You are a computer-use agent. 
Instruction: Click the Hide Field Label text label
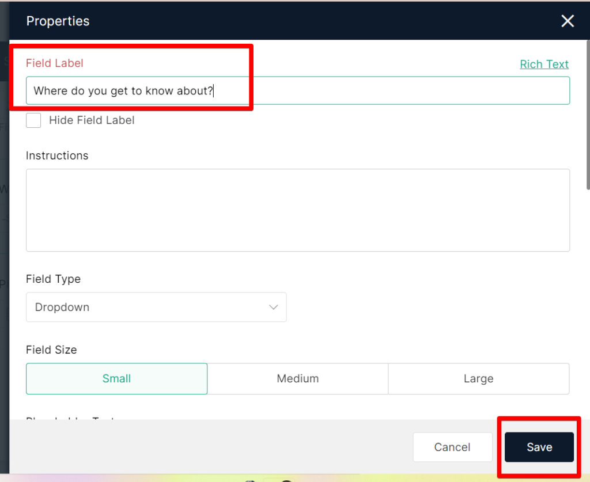[92, 120]
